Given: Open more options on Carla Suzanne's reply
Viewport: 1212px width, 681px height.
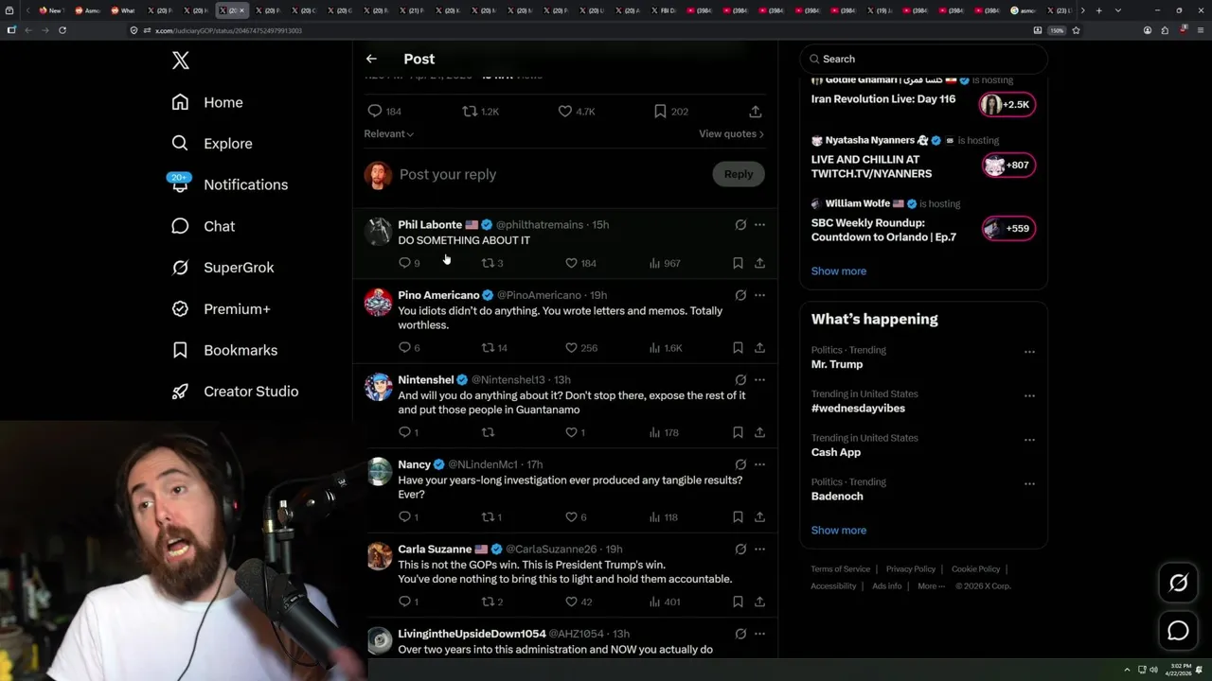Looking at the screenshot, I should (759, 550).
